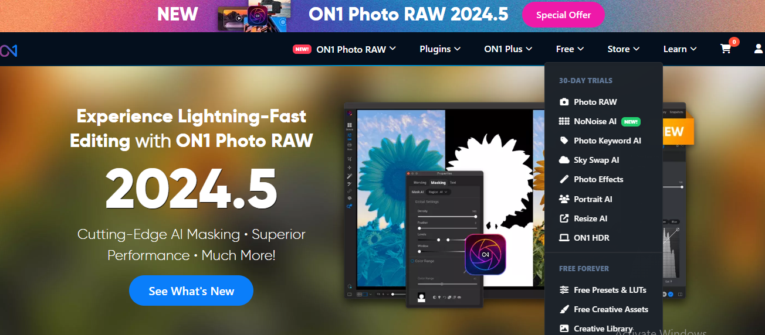Click the user account icon

click(x=759, y=49)
